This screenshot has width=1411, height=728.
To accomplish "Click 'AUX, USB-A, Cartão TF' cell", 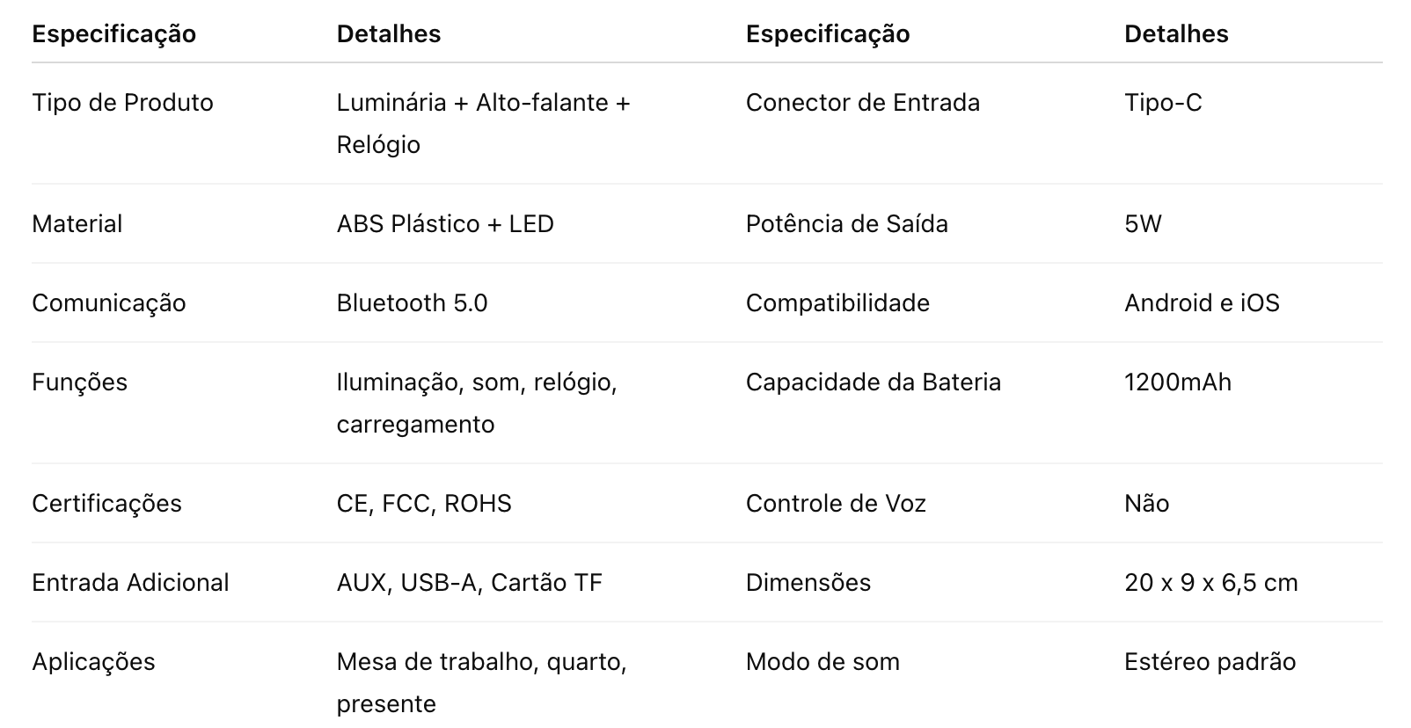I will click(x=470, y=583).
